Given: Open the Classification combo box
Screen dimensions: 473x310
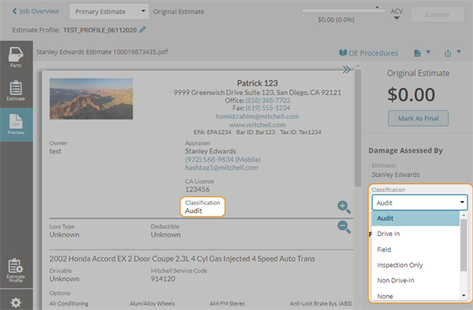Looking at the screenshot, I should pyautogui.click(x=419, y=202).
